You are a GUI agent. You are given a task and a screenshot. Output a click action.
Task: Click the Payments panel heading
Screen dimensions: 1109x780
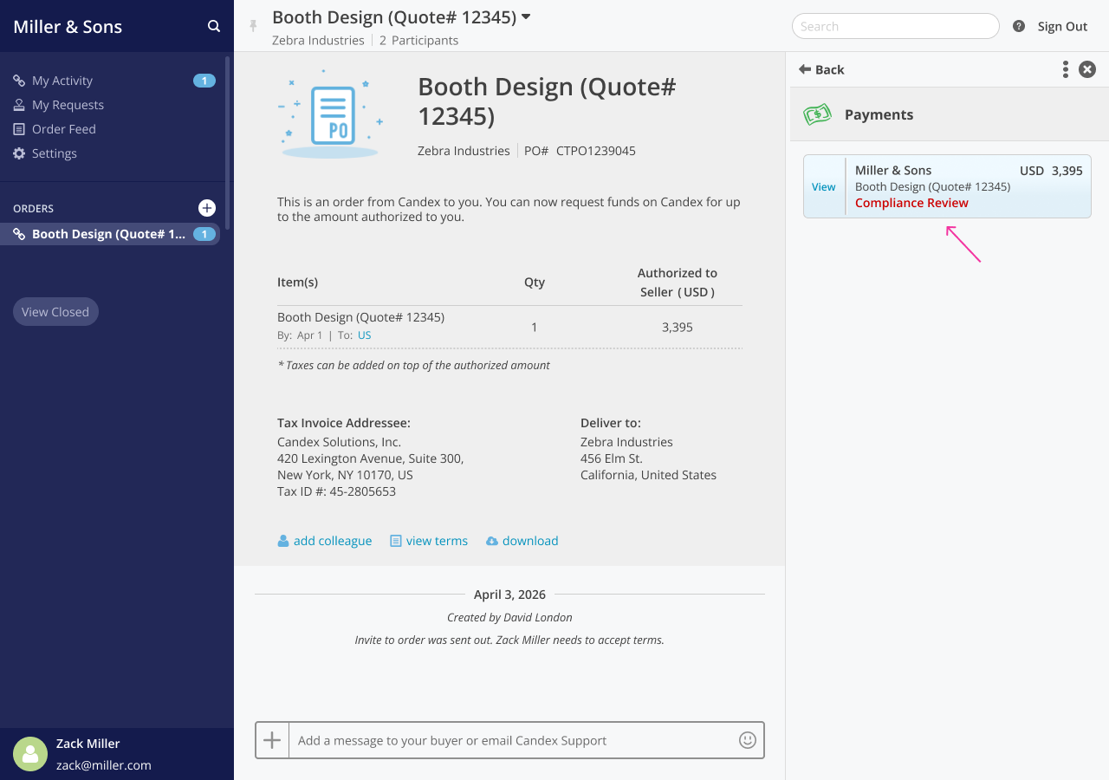pos(879,114)
